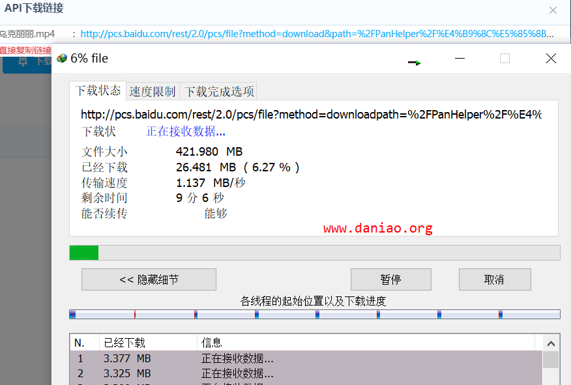Click the 正在接收数据... status text
This screenshot has width=571, height=385.
(186, 132)
